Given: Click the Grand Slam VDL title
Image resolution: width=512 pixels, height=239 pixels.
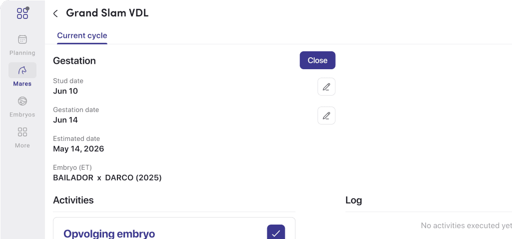Looking at the screenshot, I should (x=107, y=13).
